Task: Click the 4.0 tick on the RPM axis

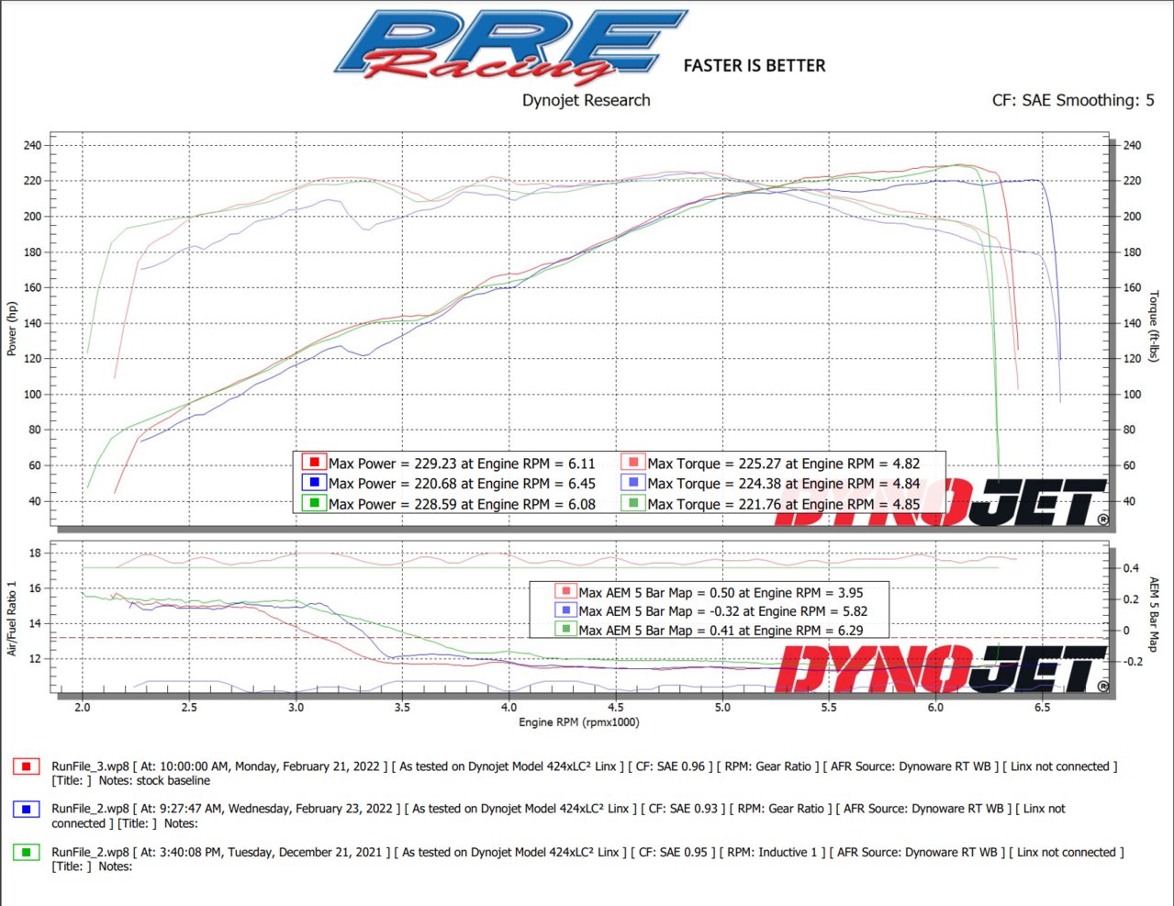Action: [x=509, y=708]
